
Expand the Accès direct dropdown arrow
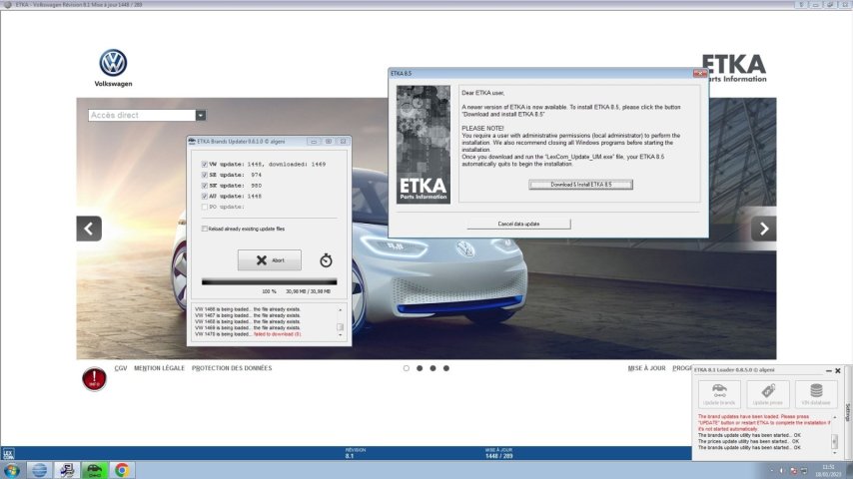pos(201,116)
